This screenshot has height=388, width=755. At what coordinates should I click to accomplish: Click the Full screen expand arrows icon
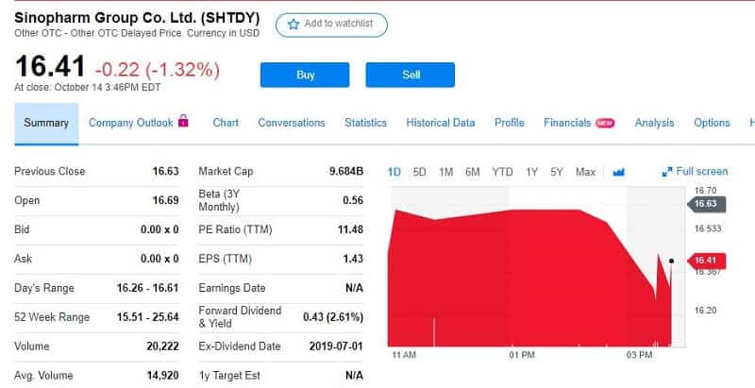point(667,172)
